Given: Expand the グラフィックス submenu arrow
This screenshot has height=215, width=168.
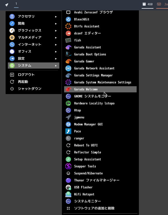Looking at the screenshot, I should click(x=56, y=31).
